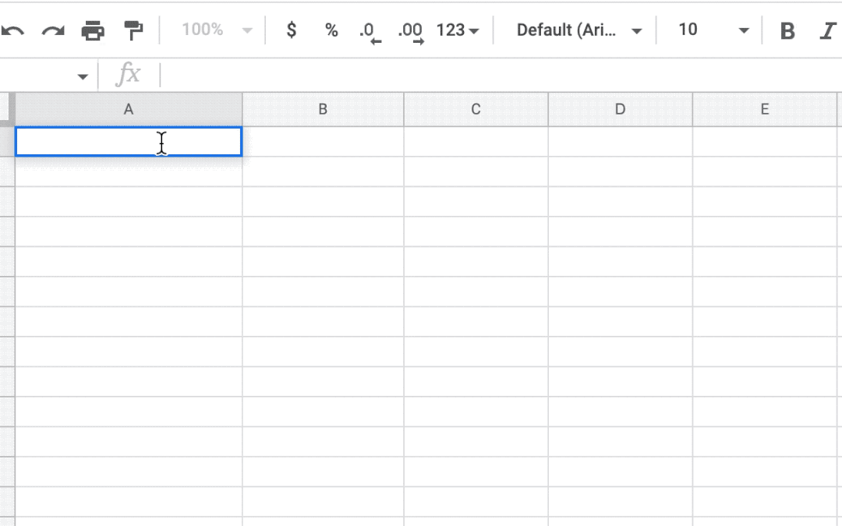Select the Paint format tool
This screenshot has height=526, width=842.
133,30
